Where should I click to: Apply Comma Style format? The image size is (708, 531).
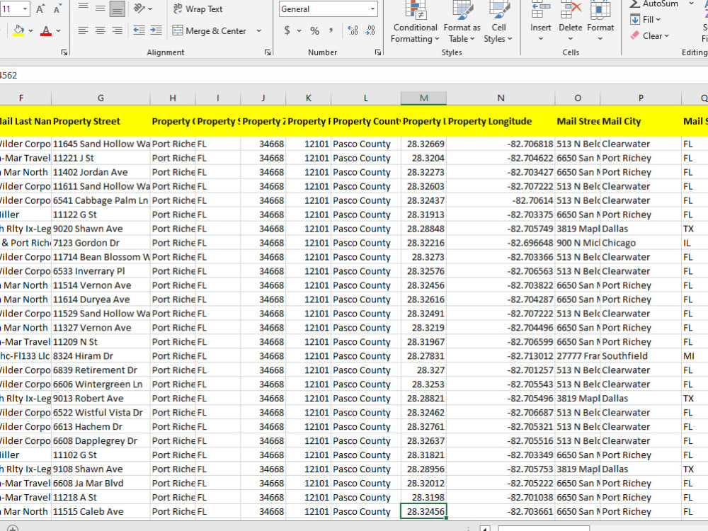[331, 30]
